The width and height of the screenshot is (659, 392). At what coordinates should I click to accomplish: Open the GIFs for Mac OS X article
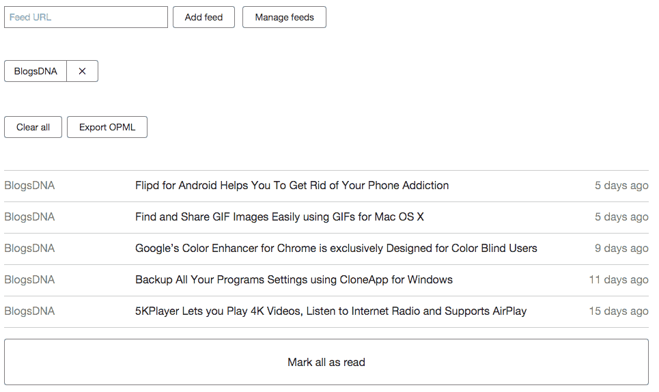click(279, 217)
